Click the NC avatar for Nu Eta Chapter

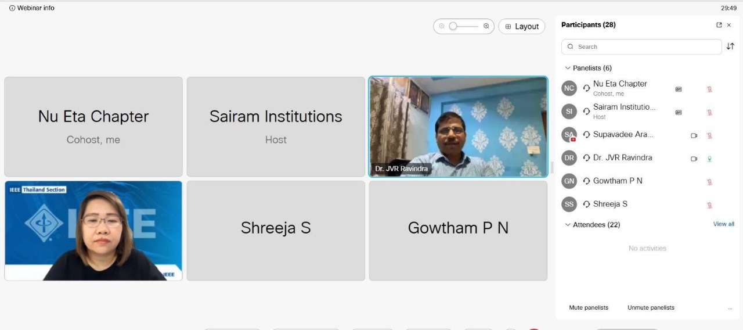pos(569,88)
